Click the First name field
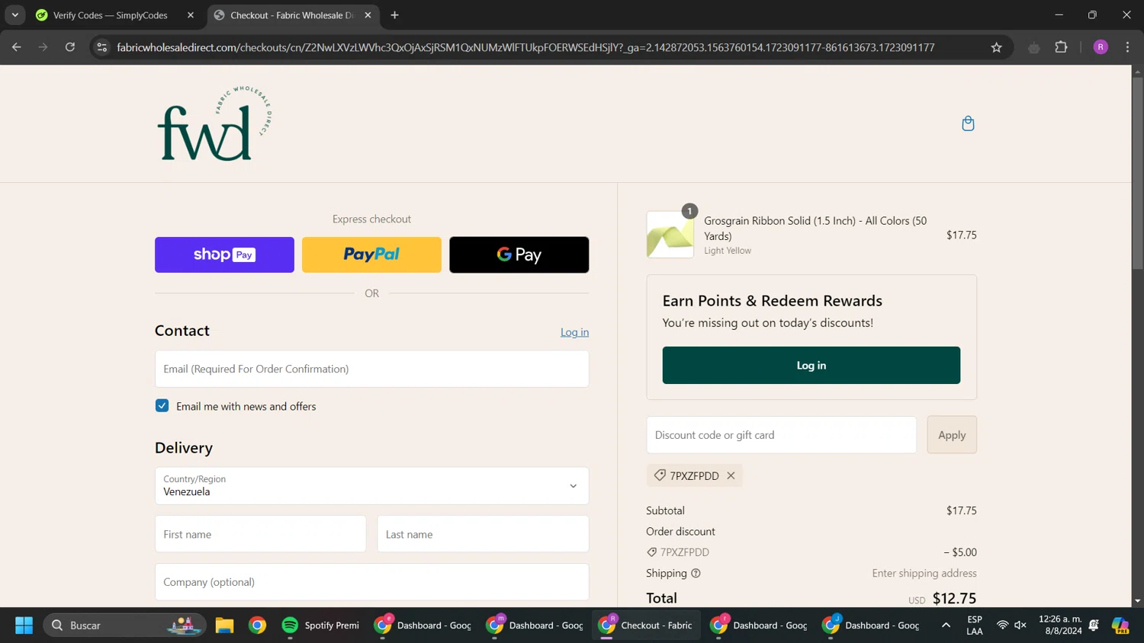 click(261, 534)
